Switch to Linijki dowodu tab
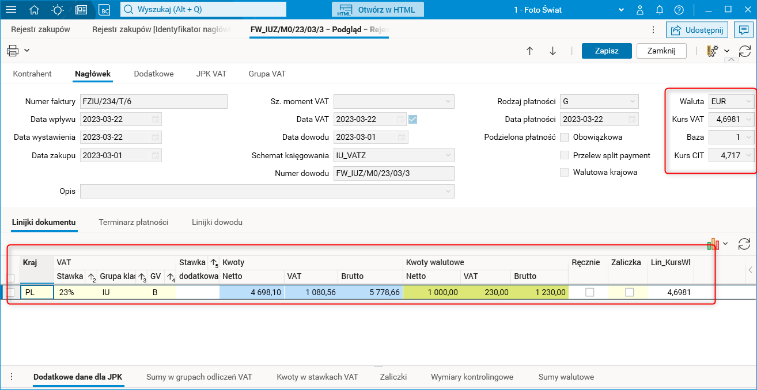 click(x=217, y=222)
